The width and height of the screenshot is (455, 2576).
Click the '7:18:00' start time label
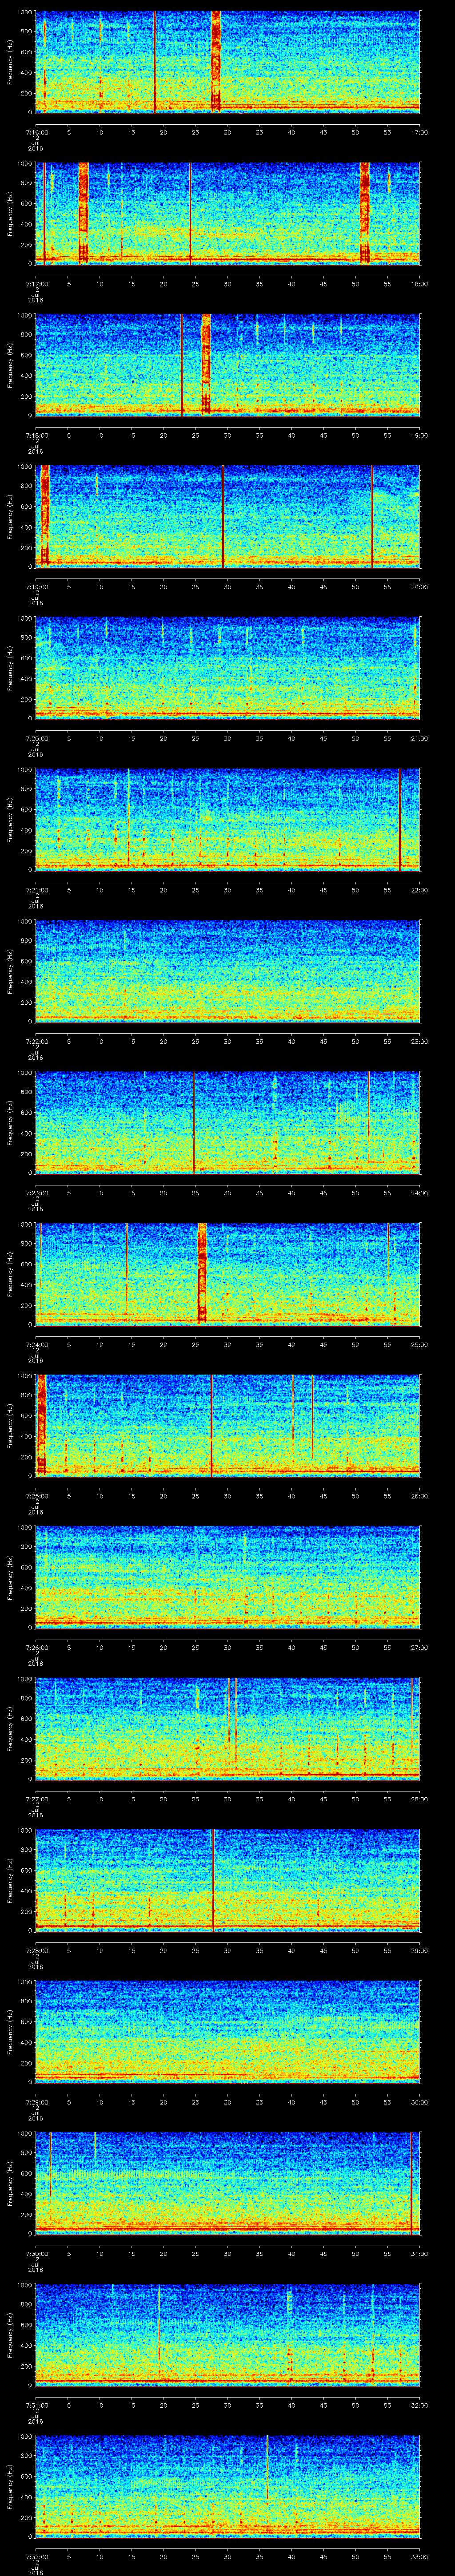click(37, 435)
